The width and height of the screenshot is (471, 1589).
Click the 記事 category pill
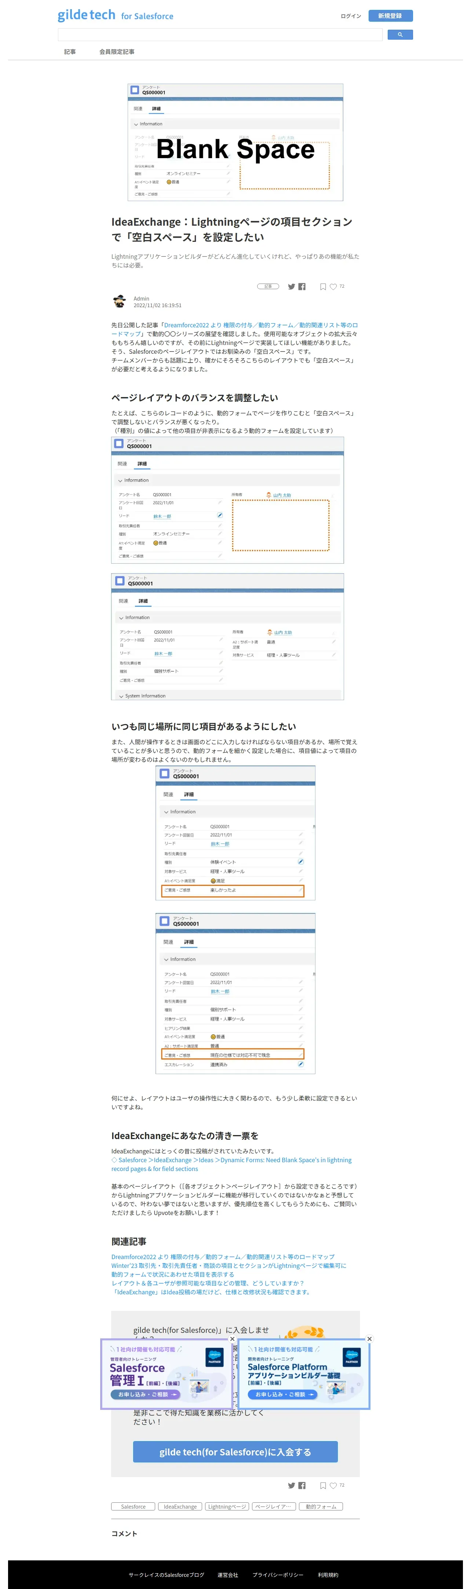(267, 286)
